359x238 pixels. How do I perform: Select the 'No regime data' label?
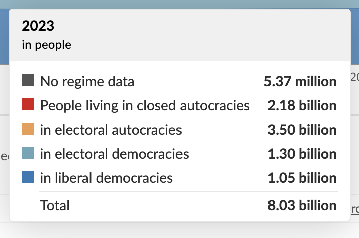coord(87,81)
